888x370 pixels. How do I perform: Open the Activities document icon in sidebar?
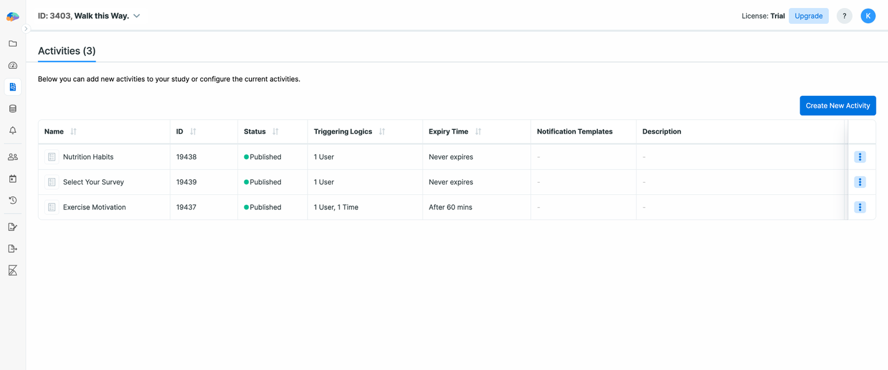click(x=13, y=86)
